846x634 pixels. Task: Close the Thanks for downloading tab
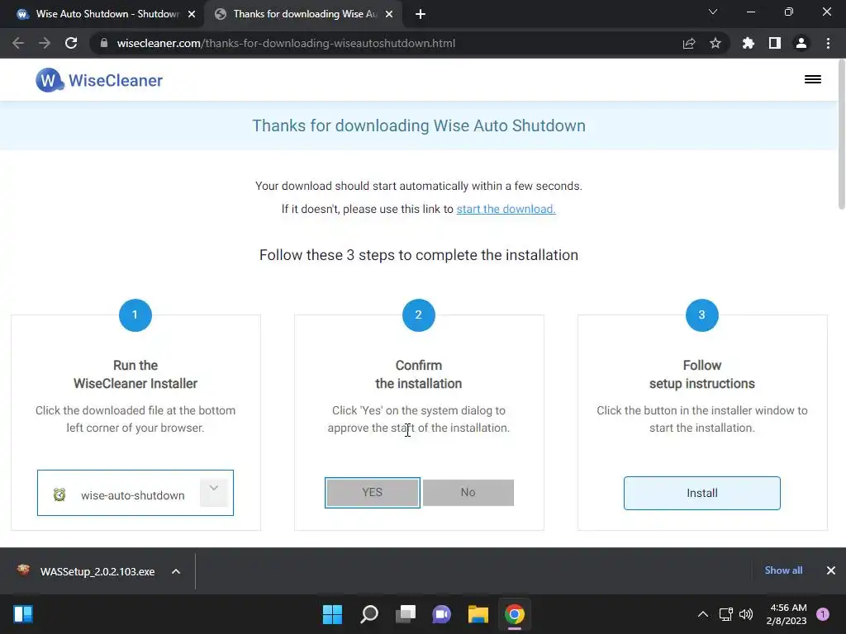pos(389,14)
